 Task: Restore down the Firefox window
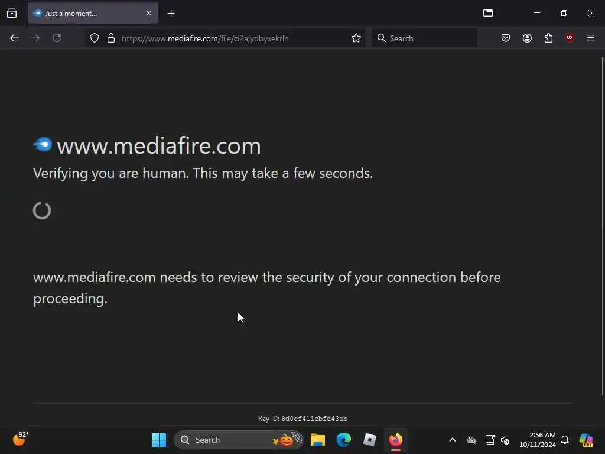point(564,13)
